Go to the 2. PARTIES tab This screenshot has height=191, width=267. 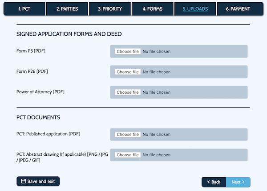(67, 9)
